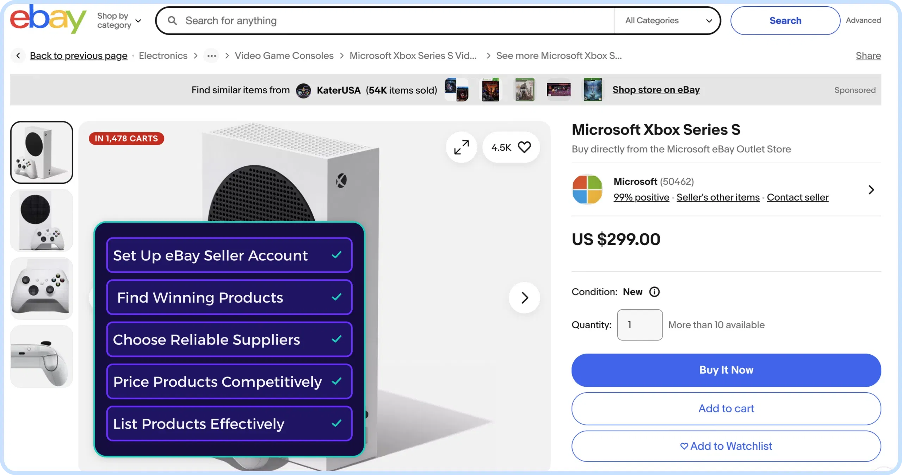The height and width of the screenshot is (475, 902).
Task: Click the KaterUSA store avatar icon
Action: tap(303, 90)
